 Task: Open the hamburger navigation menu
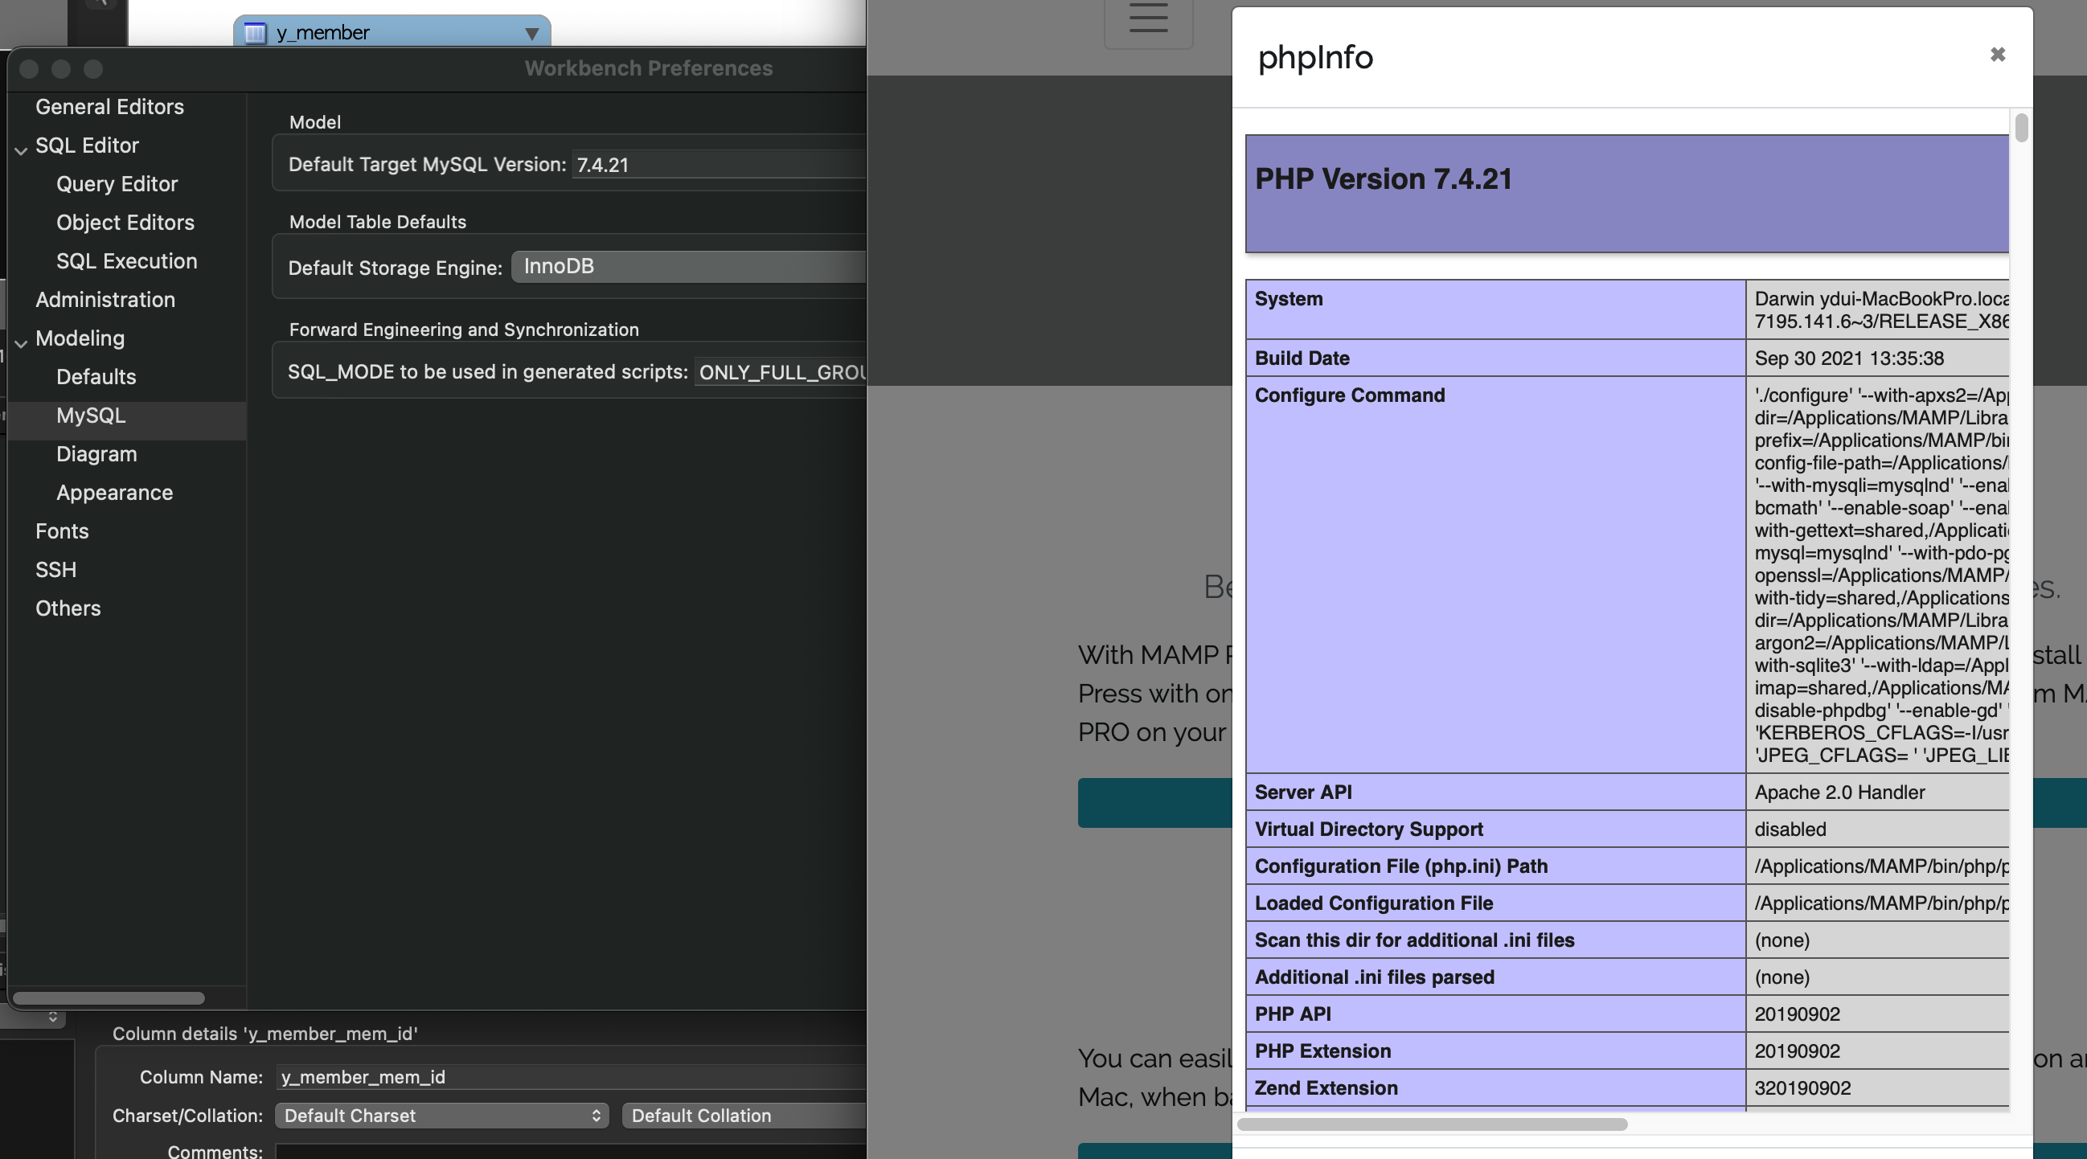(1148, 18)
